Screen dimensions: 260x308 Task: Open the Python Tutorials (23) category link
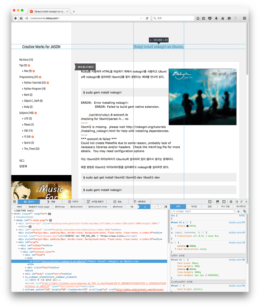(x=35, y=83)
